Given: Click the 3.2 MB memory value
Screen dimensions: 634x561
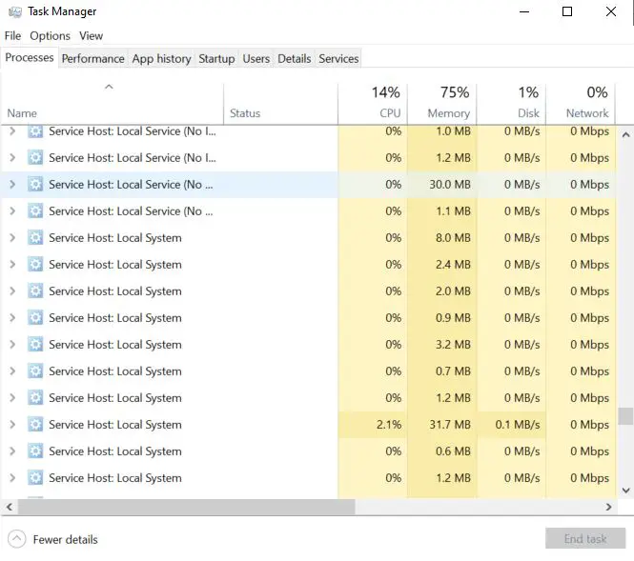Looking at the screenshot, I should point(453,345).
